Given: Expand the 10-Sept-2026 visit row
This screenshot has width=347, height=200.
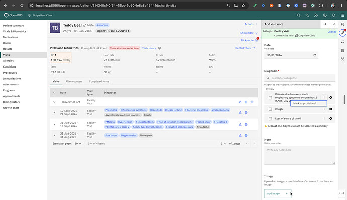Looking at the screenshot, I should tap(54, 112).
